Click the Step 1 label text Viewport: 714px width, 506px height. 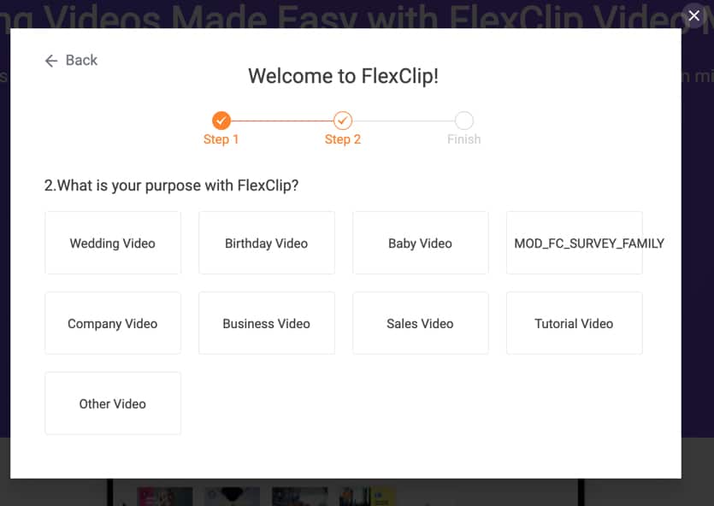(x=221, y=138)
